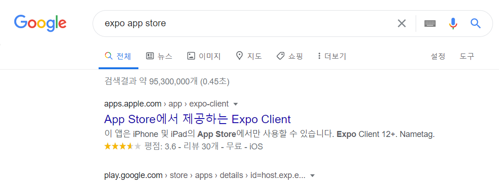
Task: Open 설정 (Settings) menu
Action: coord(438,56)
